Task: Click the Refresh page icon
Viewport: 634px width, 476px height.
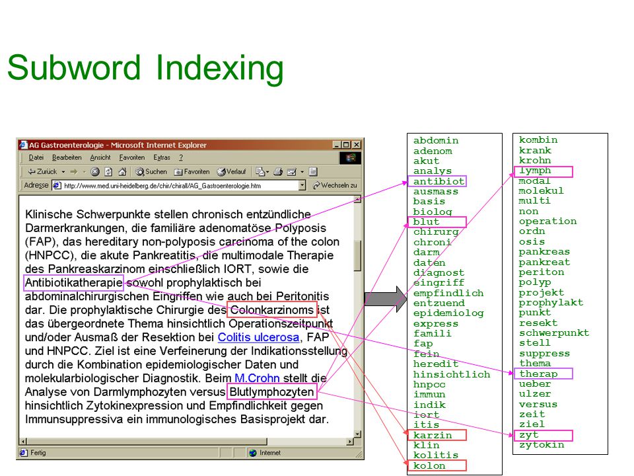Action: (x=108, y=172)
